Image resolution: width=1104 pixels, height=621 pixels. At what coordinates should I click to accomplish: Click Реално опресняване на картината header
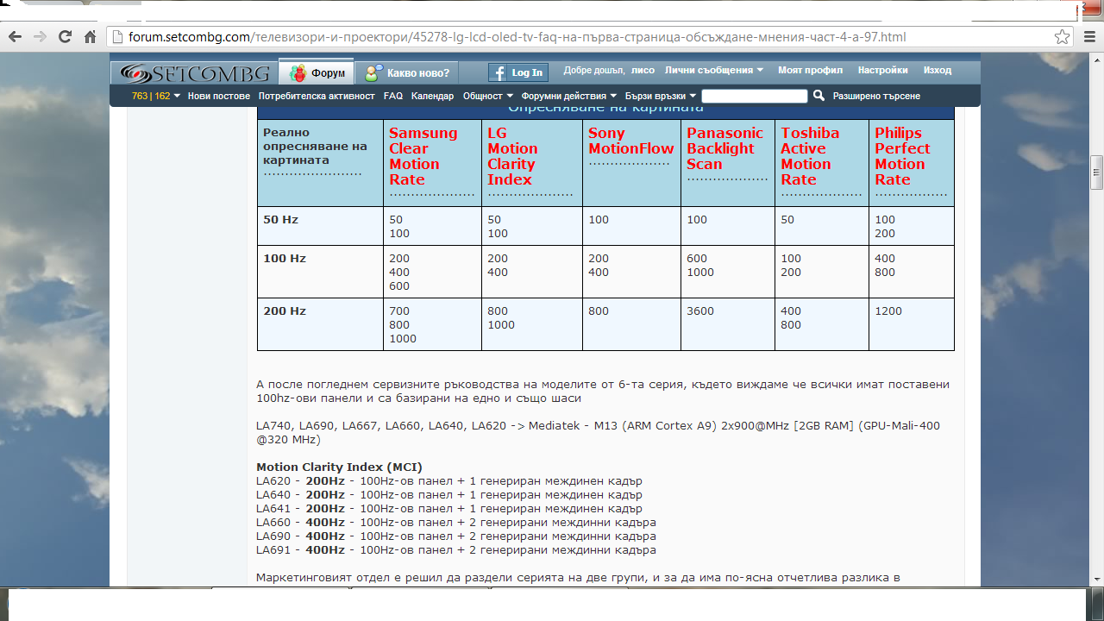315,147
